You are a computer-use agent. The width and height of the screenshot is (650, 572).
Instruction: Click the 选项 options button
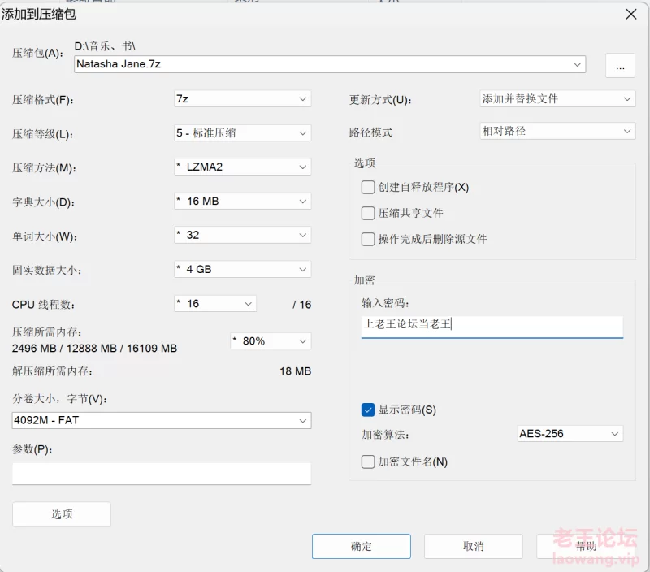62,514
